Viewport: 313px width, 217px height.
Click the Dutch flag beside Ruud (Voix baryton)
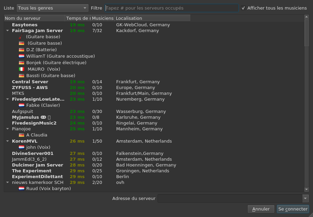pos(22,188)
